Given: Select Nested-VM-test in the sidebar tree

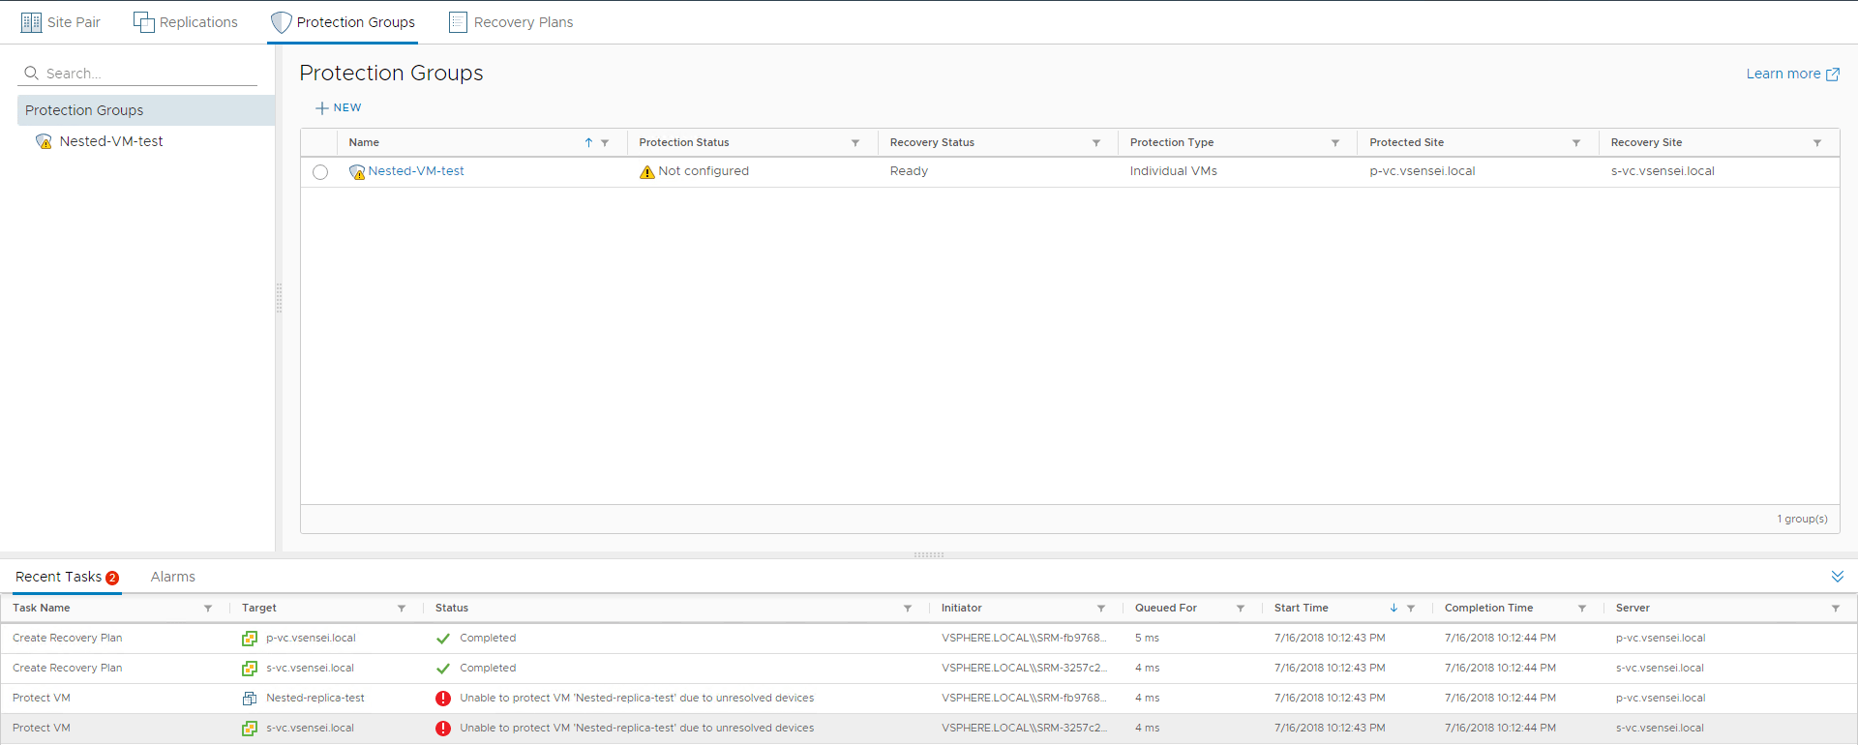Looking at the screenshot, I should tap(110, 141).
